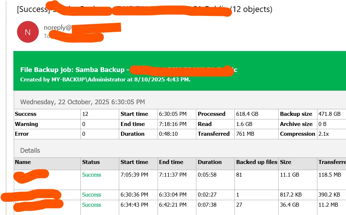Click the 7:18:16 PM End time value

(173, 124)
